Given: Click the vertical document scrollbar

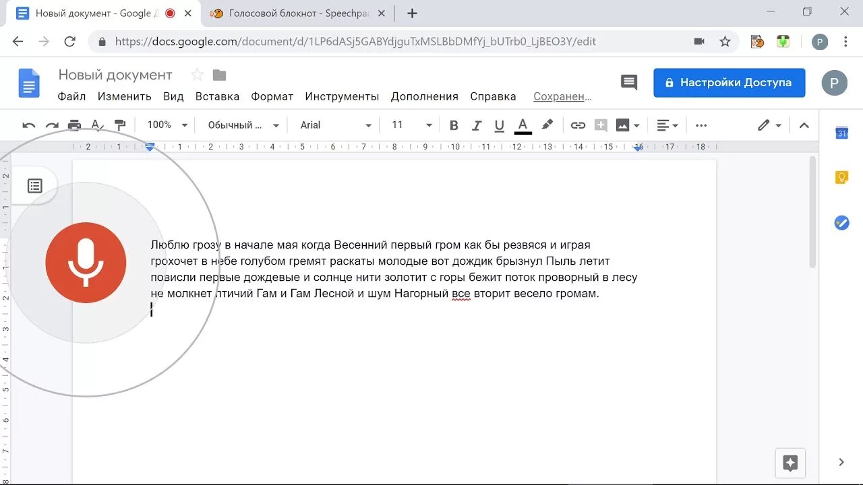Looking at the screenshot, I should pyautogui.click(x=812, y=212).
